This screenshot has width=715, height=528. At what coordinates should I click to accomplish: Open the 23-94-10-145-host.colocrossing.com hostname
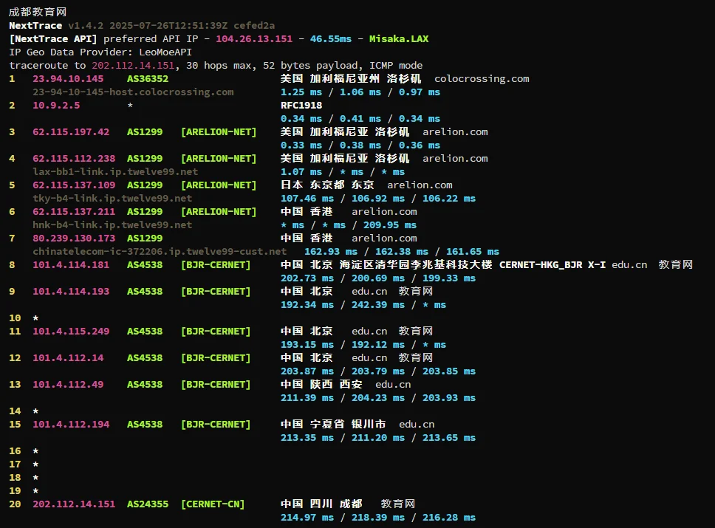coord(133,92)
